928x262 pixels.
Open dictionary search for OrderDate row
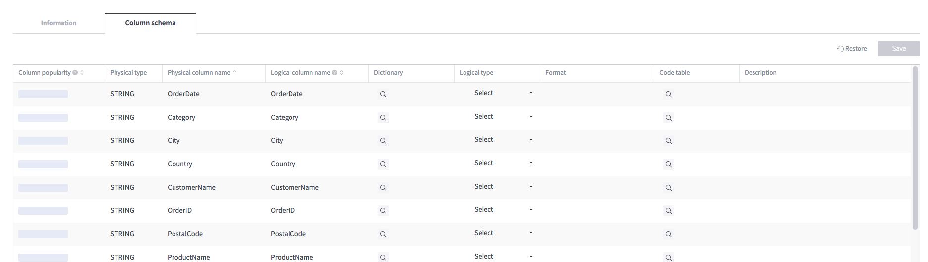[x=383, y=94]
